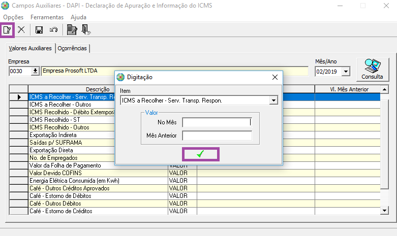Screen dimensions: 397x236
Task: Click the Mês Anterior input field
Action: (217, 136)
